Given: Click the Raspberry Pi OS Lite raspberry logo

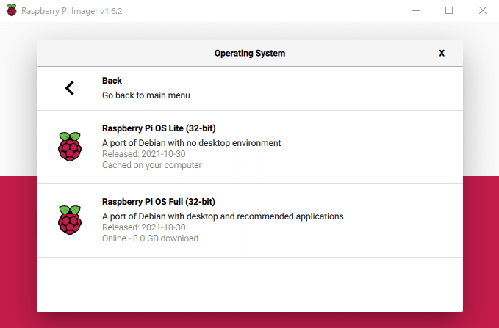Looking at the screenshot, I should pos(70,147).
